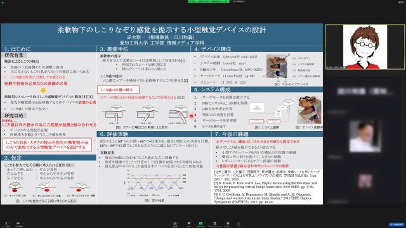Click the blue Leave meeting button

click(x=396, y=224)
